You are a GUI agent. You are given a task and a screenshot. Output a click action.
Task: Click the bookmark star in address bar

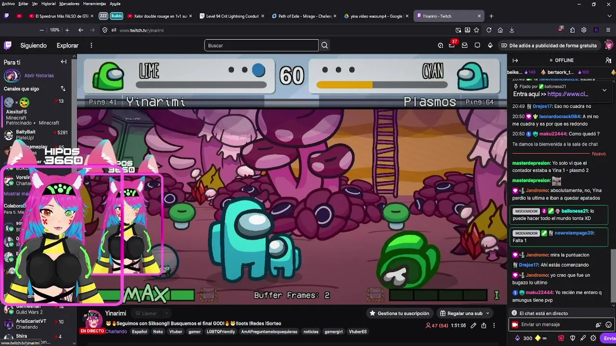pyautogui.click(x=476, y=30)
